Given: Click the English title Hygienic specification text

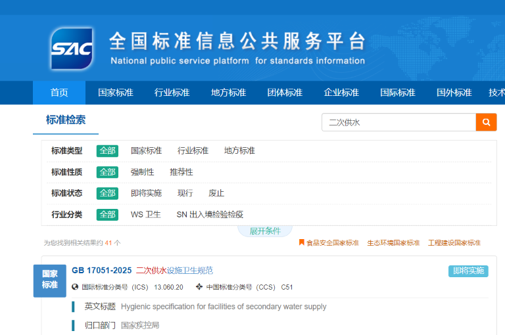Looking at the screenshot, I should coord(224,307).
